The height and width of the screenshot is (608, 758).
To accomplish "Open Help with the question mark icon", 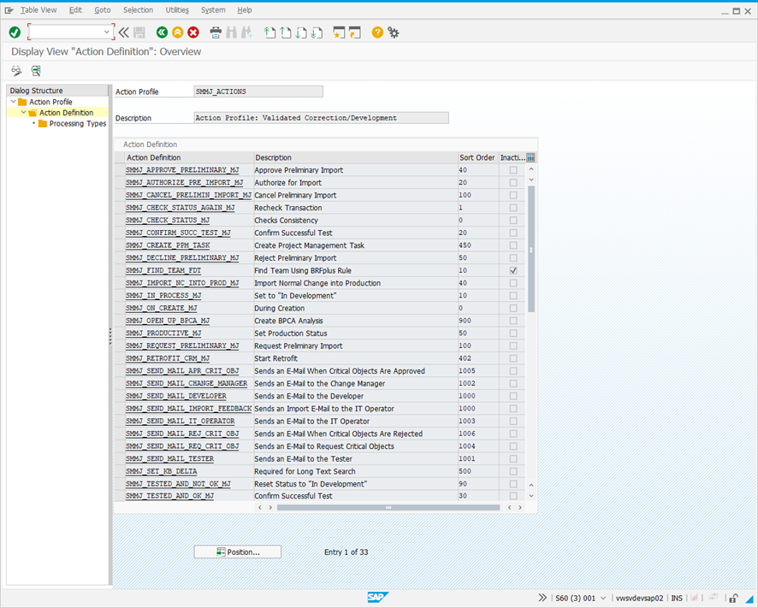I will point(377,32).
